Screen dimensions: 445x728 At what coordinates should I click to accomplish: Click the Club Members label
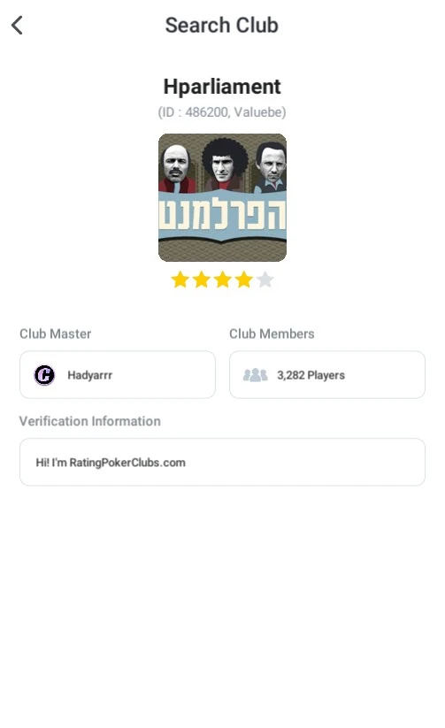(x=272, y=333)
